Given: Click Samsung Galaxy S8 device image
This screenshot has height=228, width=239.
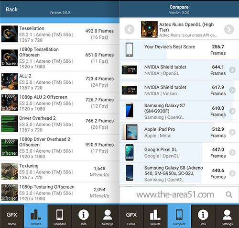Looking at the screenshot, I should 130,173.
